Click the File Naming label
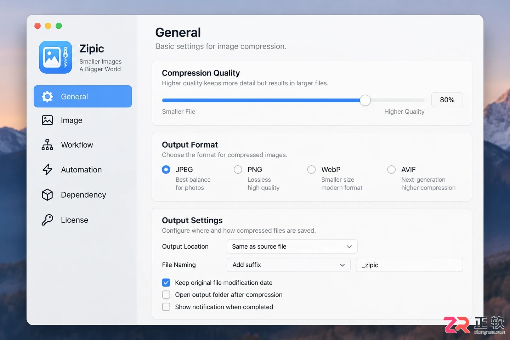 pyautogui.click(x=179, y=265)
